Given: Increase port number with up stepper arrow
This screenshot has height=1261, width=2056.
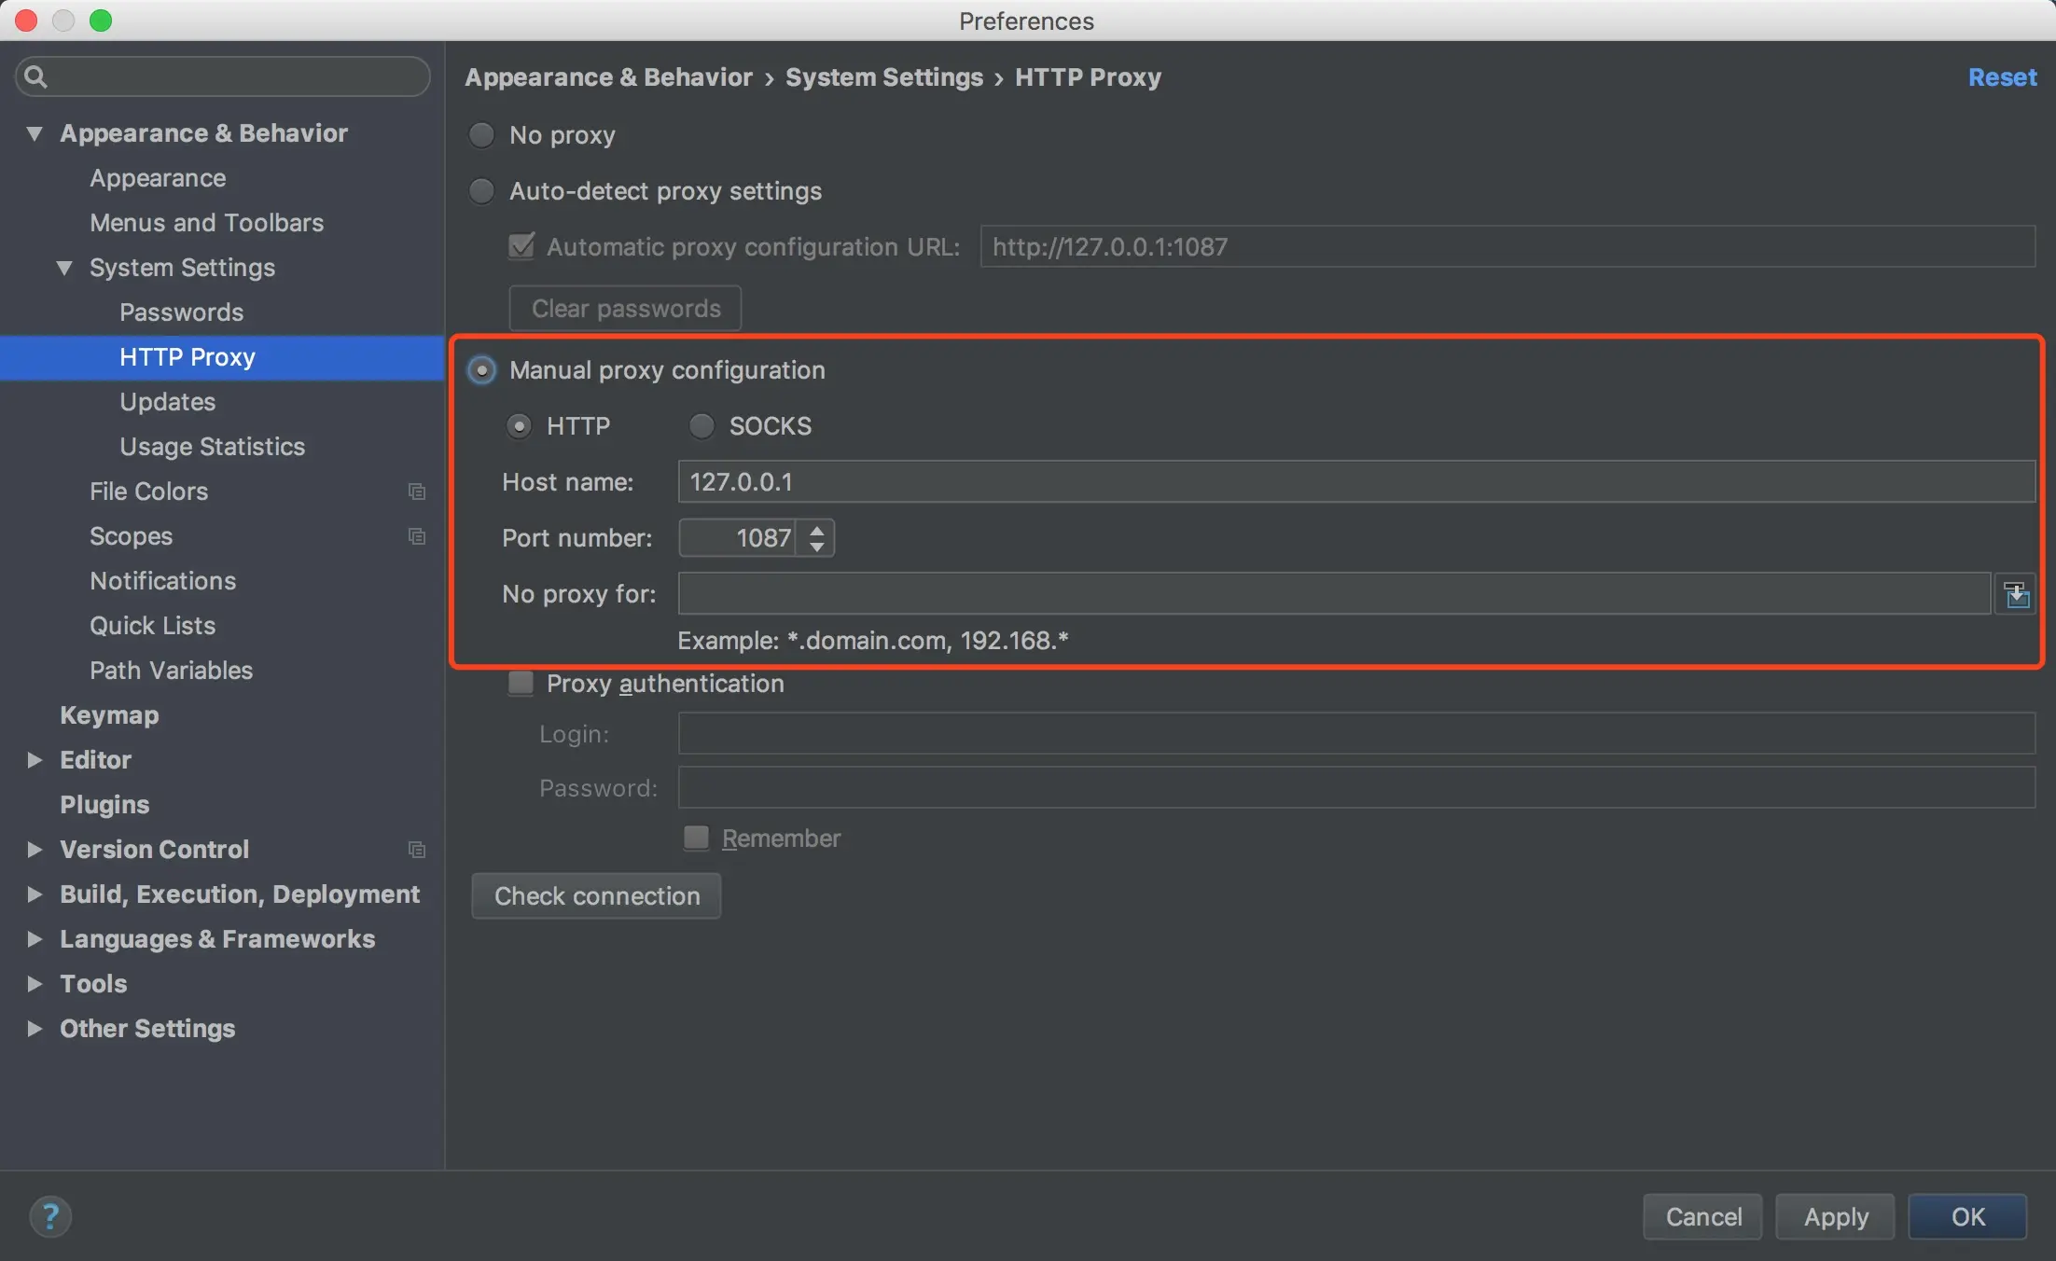Looking at the screenshot, I should [x=817, y=530].
